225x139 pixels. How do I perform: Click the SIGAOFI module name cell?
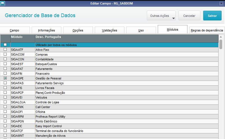(x=23, y=112)
